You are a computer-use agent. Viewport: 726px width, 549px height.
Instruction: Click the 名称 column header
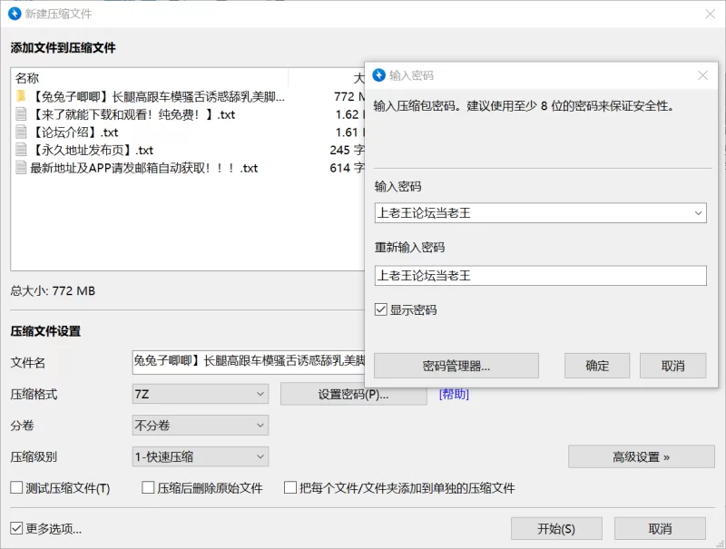click(149, 78)
